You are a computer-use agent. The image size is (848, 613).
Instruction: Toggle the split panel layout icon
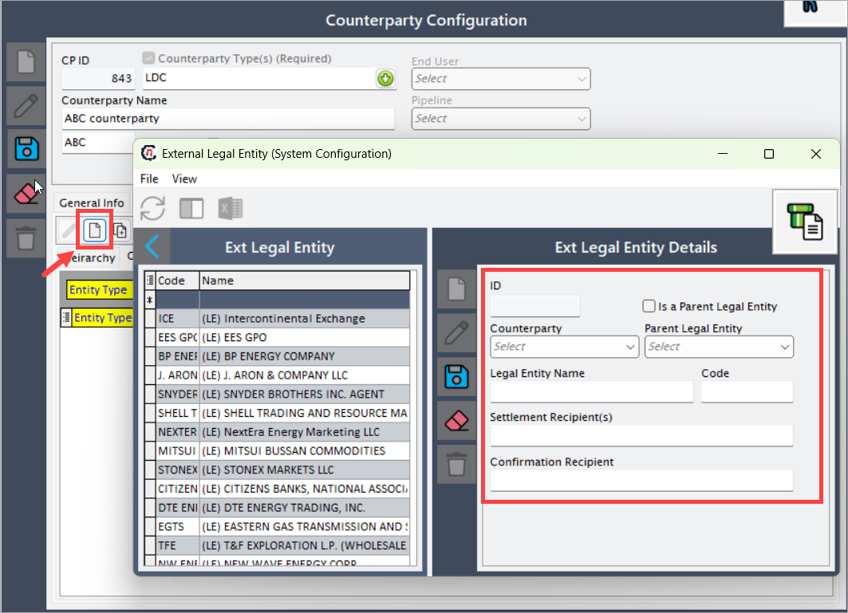click(x=191, y=208)
